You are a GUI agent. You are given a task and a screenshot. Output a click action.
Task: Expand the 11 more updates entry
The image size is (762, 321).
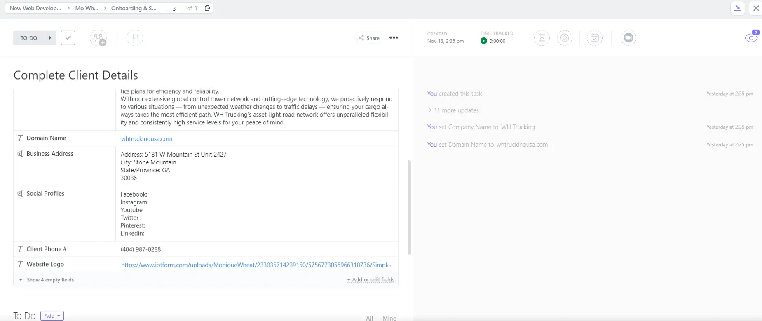coord(454,110)
